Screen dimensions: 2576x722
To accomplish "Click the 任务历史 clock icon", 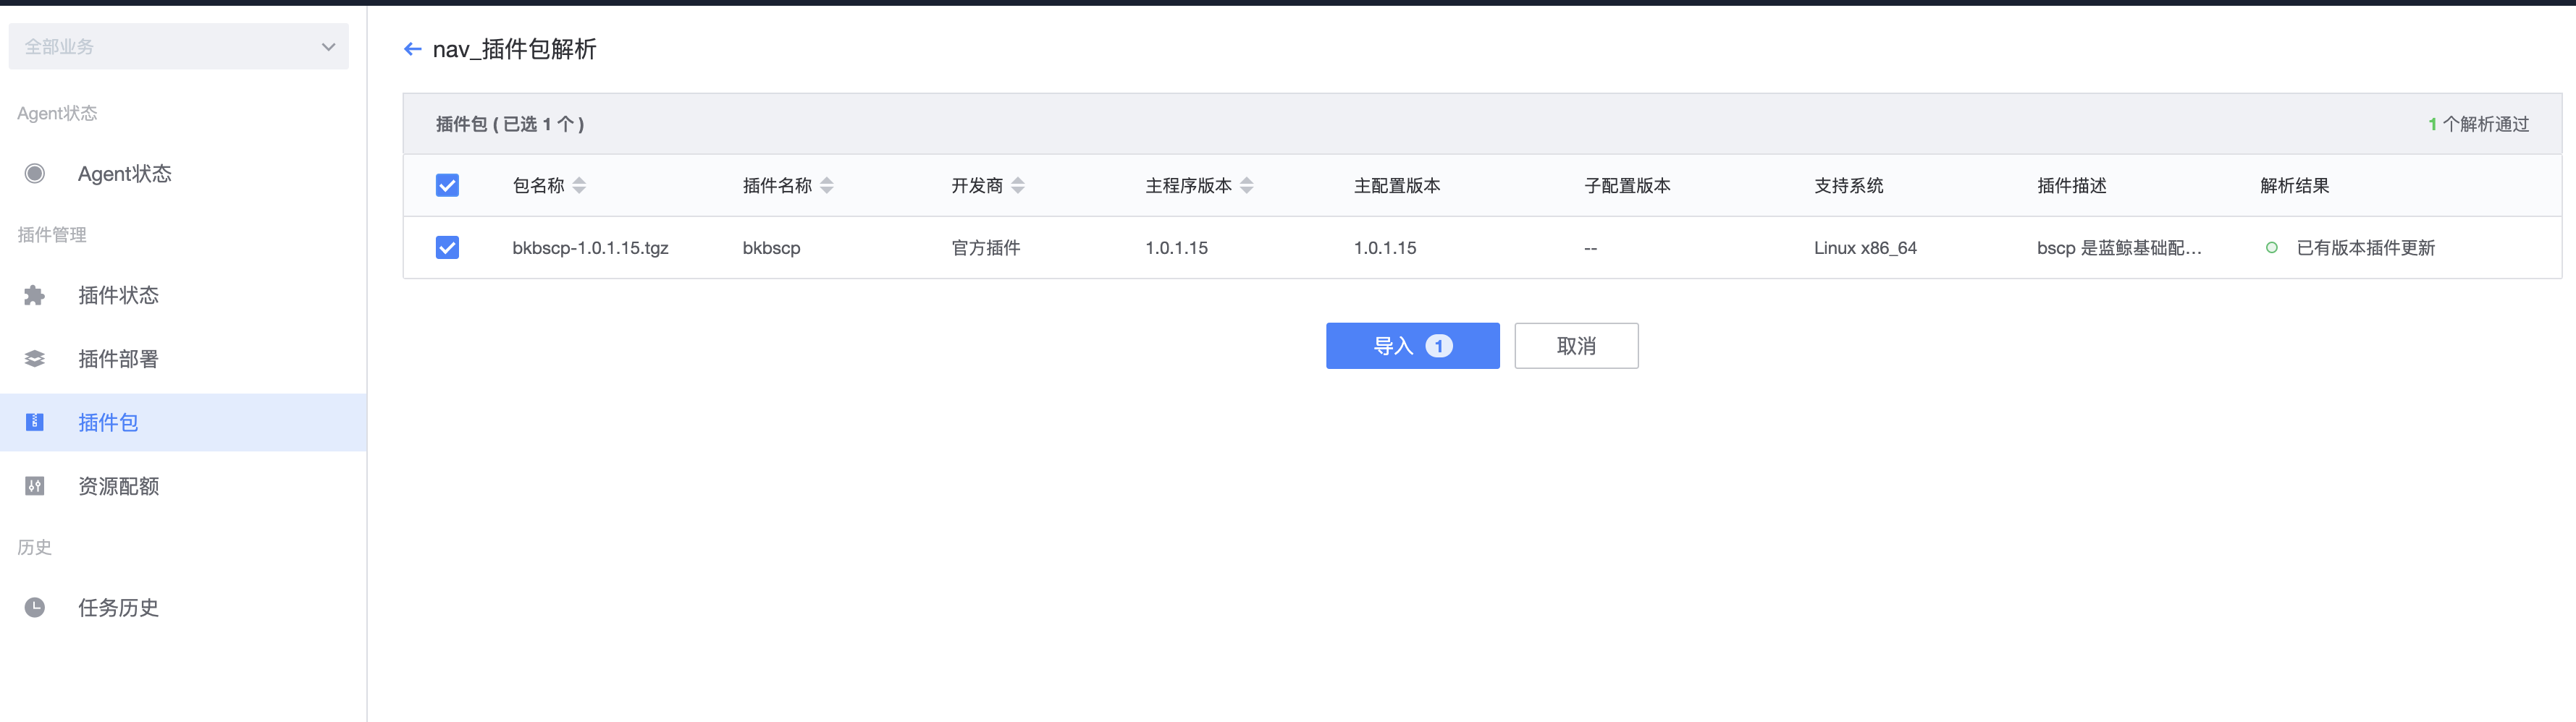I will coord(35,607).
